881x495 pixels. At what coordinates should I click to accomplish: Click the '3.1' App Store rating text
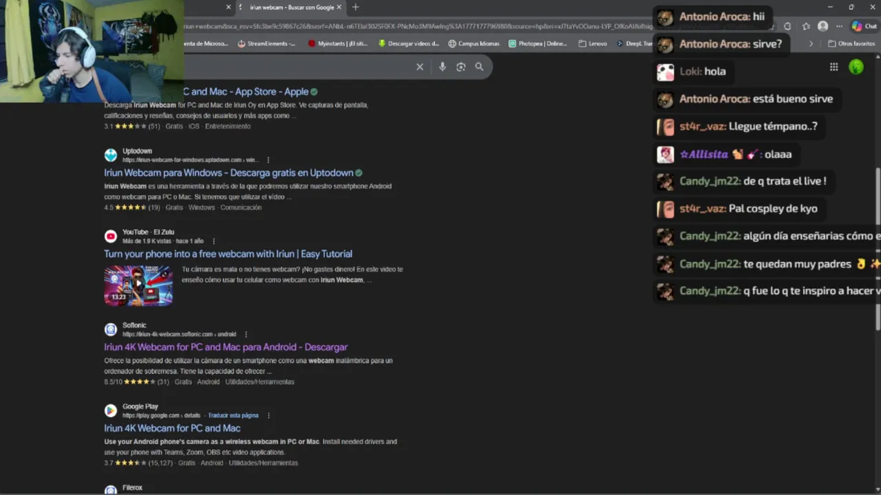[x=108, y=126]
